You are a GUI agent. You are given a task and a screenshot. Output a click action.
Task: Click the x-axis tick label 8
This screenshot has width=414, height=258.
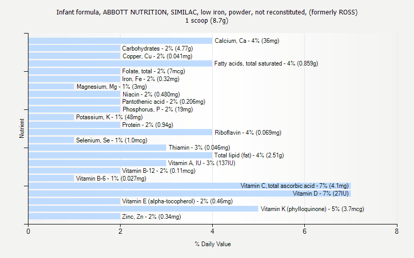[x=396, y=231]
